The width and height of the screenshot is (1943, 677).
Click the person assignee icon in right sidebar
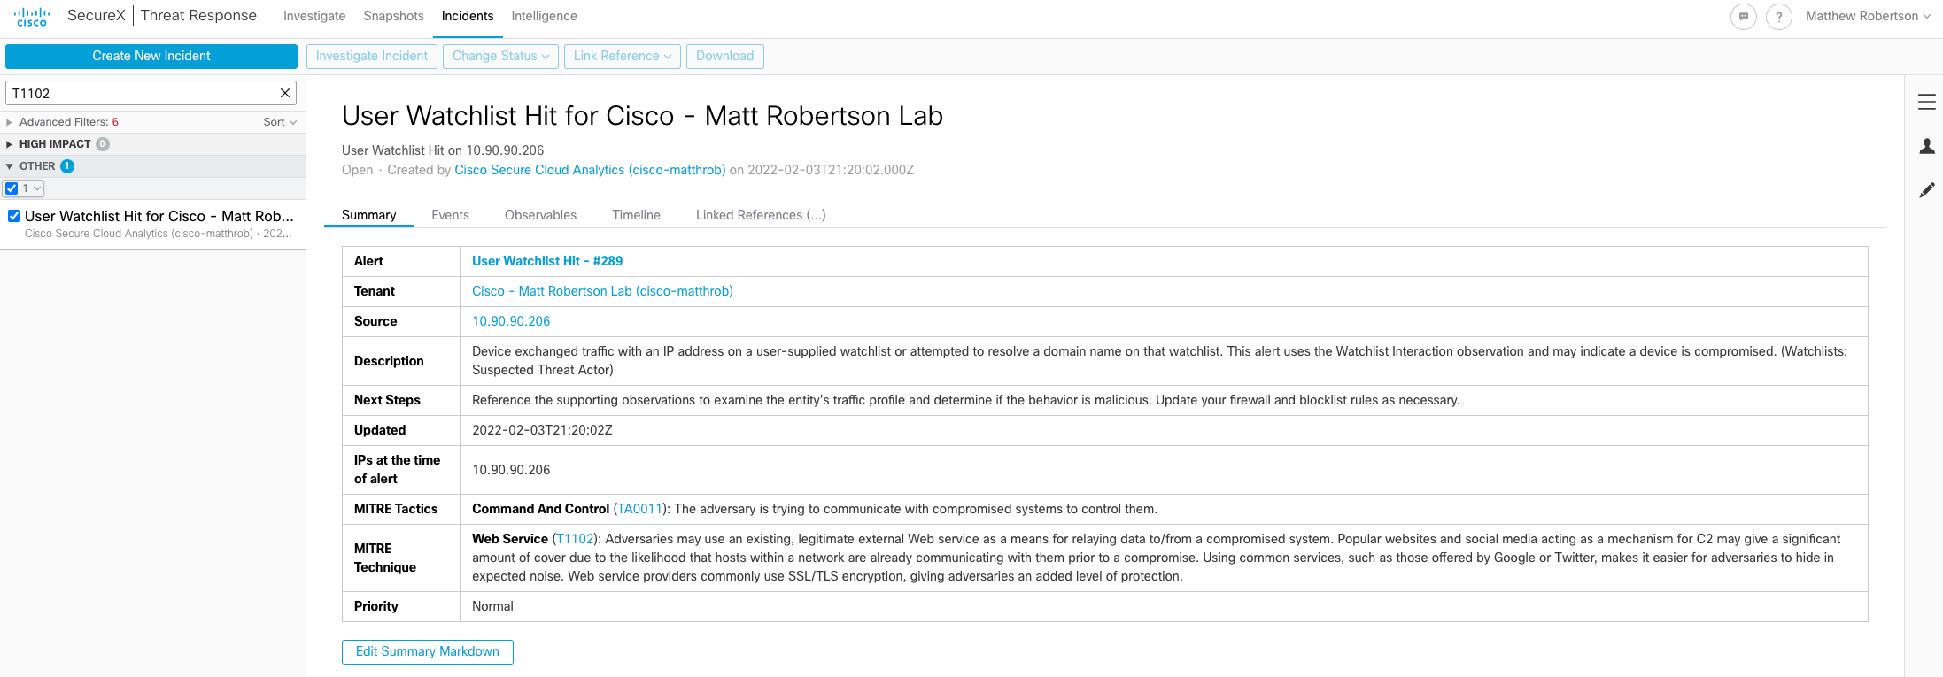point(1927,146)
